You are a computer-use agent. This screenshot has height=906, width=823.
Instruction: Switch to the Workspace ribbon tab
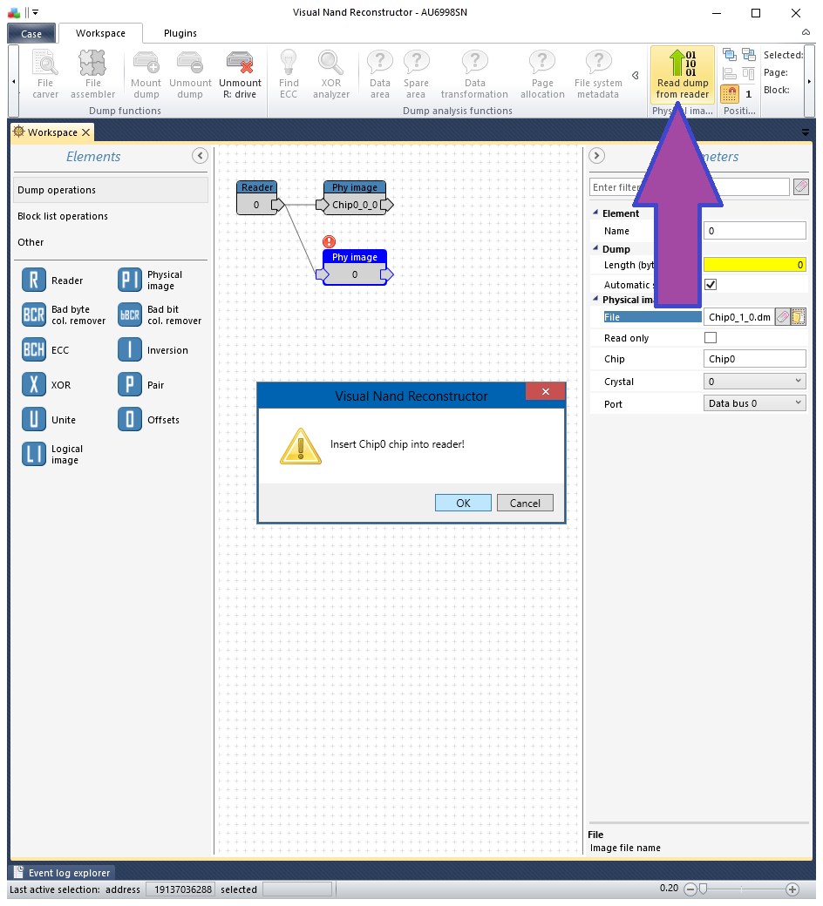pyautogui.click(x=100, y=33)
